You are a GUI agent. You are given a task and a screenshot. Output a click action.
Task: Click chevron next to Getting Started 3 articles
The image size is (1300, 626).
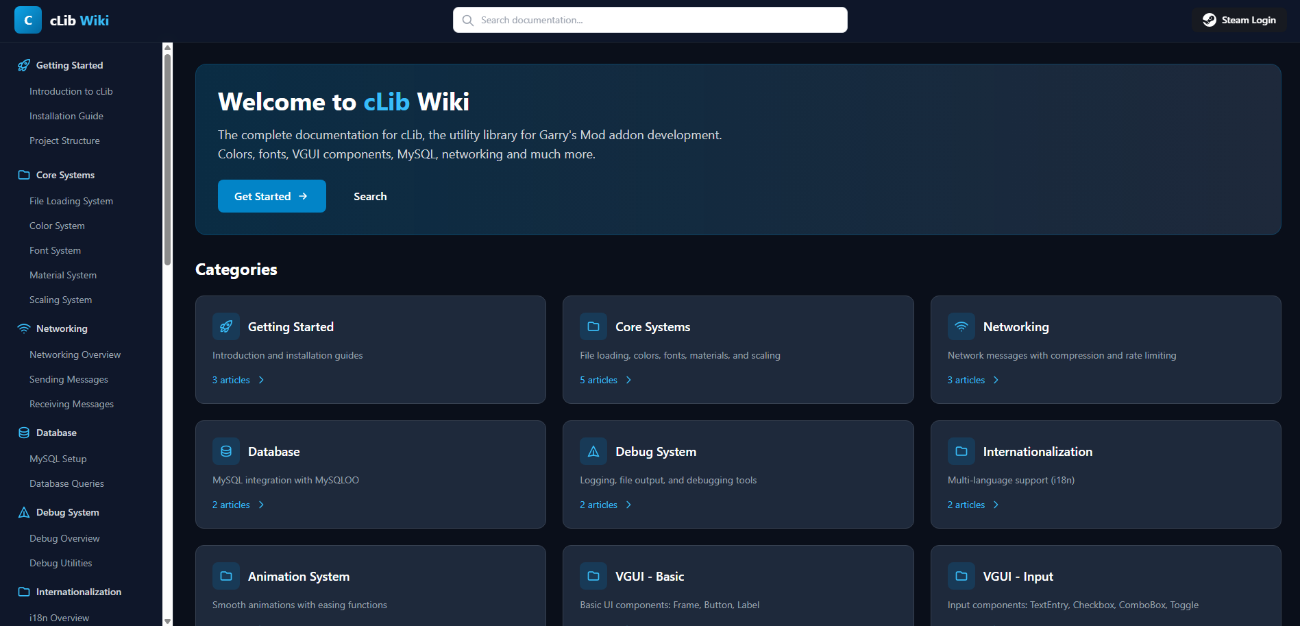(261, 380)
